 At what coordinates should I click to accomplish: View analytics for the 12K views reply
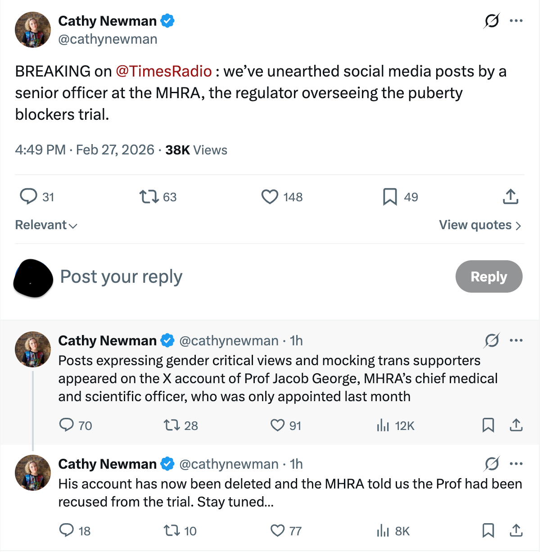point(383,425)
